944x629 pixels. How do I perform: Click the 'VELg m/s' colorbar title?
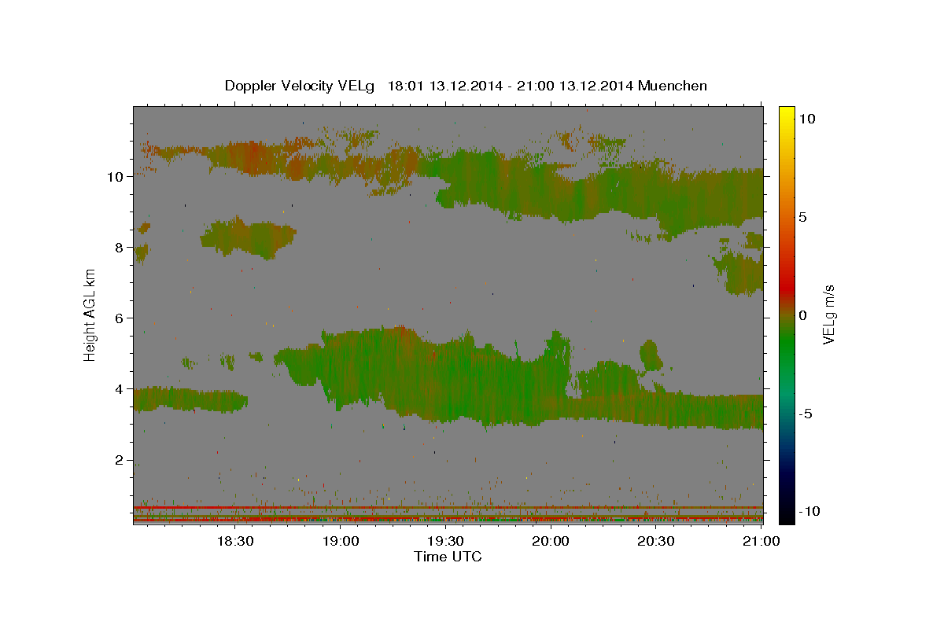(828, 314)
